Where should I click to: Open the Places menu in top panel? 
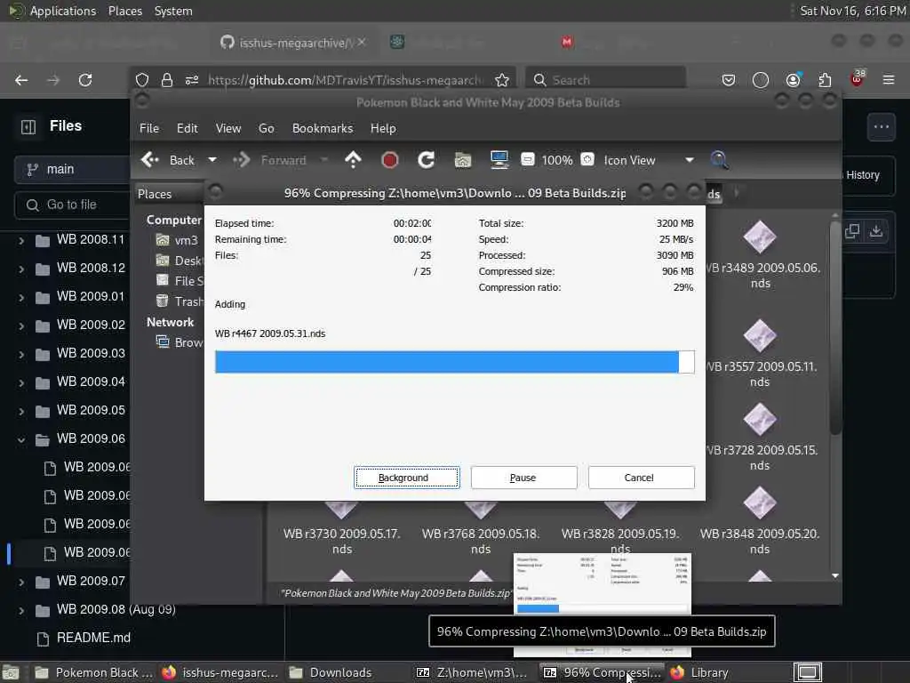tap(124, 11)
